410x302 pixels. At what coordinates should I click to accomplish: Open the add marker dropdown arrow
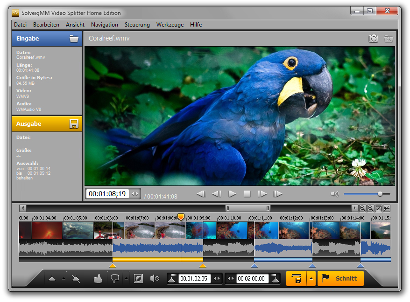pos(64,279)
